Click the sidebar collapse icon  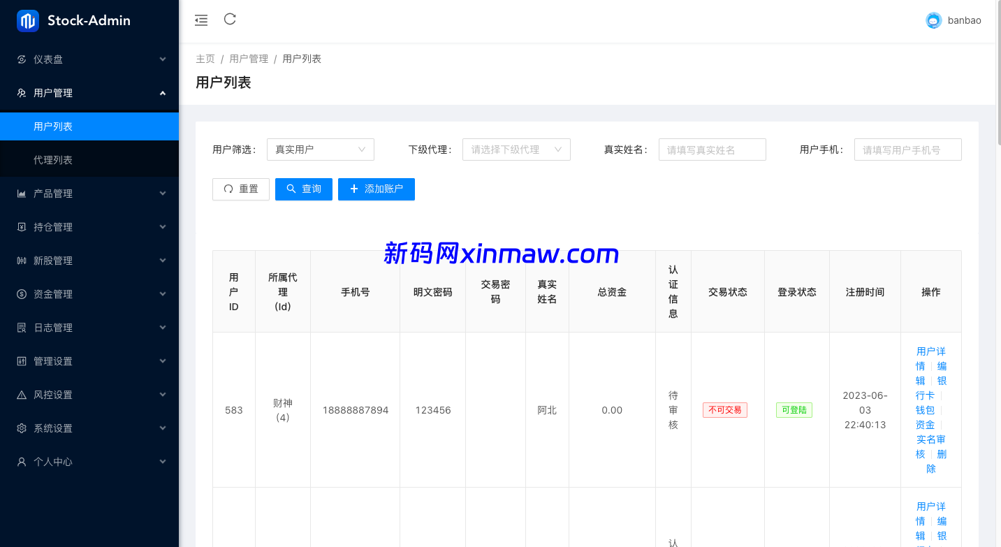(x=201, y=20)
